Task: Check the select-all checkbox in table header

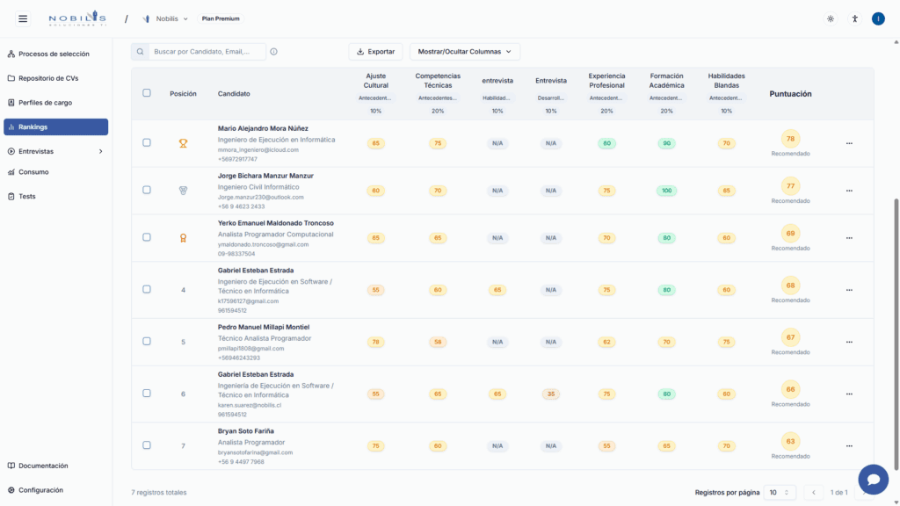Action: click(x=147, y=93)
